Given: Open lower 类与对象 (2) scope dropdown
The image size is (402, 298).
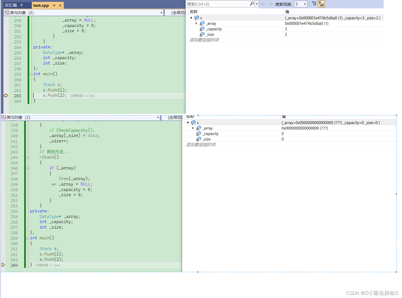Looking at the screenshot, I should (x=158, y=118).
